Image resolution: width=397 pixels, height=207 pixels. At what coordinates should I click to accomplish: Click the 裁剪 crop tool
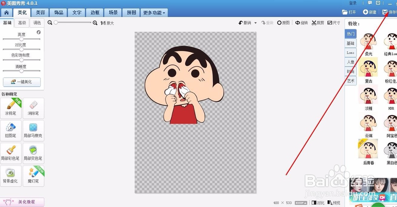[x=318, y=23]
